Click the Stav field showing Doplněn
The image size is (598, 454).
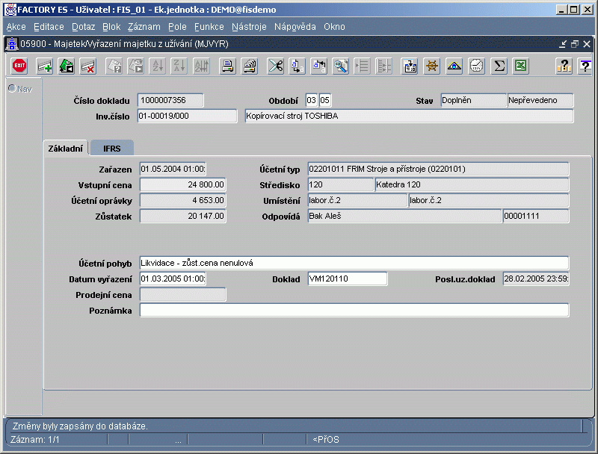(x=474, y=100)
